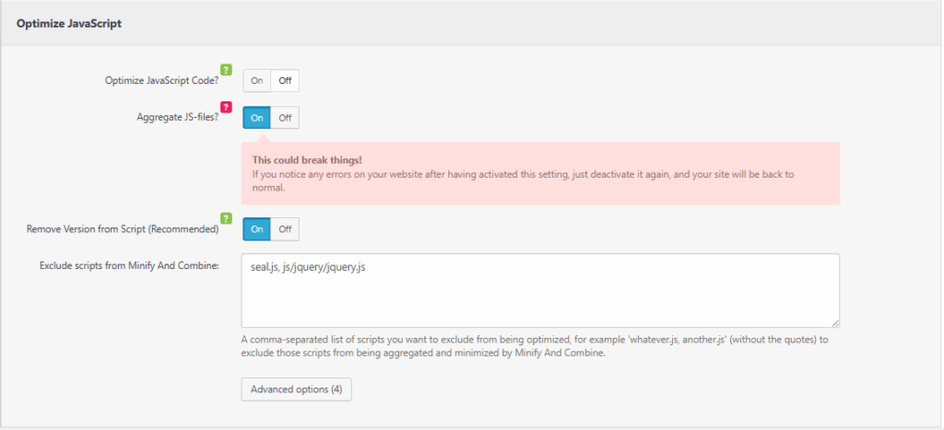Click the red help icon beside Aggregate JS-files

click(x=226, y=107)
